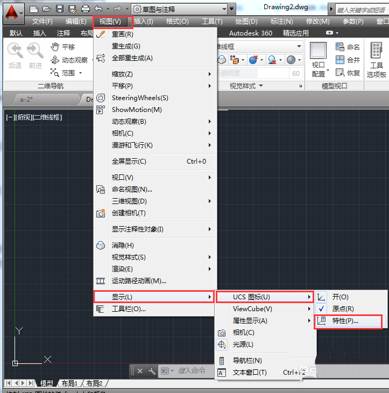Open a file with the Open folder icon
Image resolution: width=389 pixels, height=393 pixels.
pos(47,9)
